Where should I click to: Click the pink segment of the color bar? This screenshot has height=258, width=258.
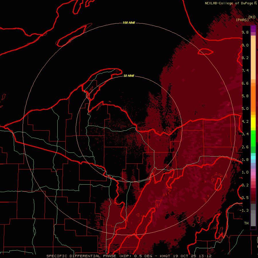click(x=253, y=174)
